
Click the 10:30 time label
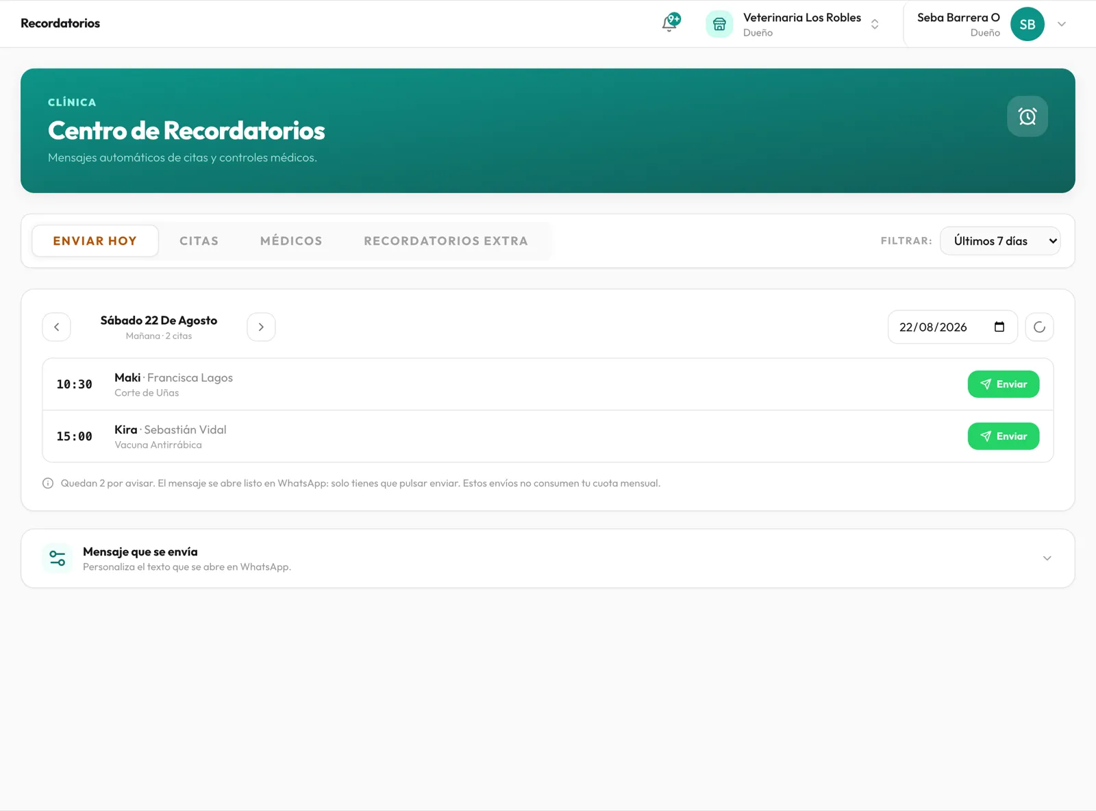[74, 384]
